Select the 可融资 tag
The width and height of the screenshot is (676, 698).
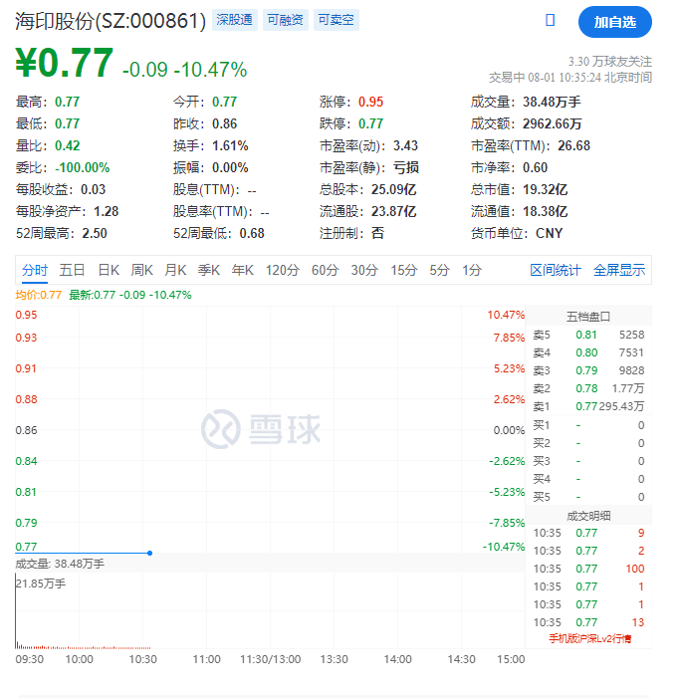(286, 20)
